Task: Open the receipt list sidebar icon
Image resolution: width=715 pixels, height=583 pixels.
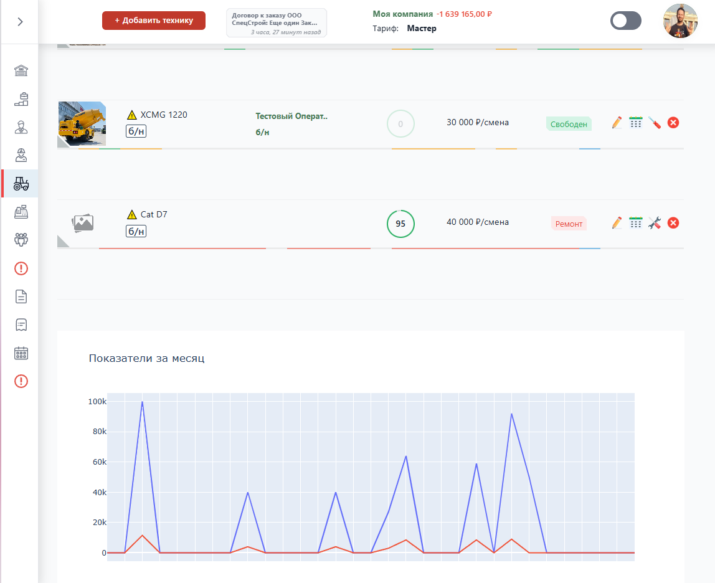Action: pyautogui.click(x=21, y=325)
